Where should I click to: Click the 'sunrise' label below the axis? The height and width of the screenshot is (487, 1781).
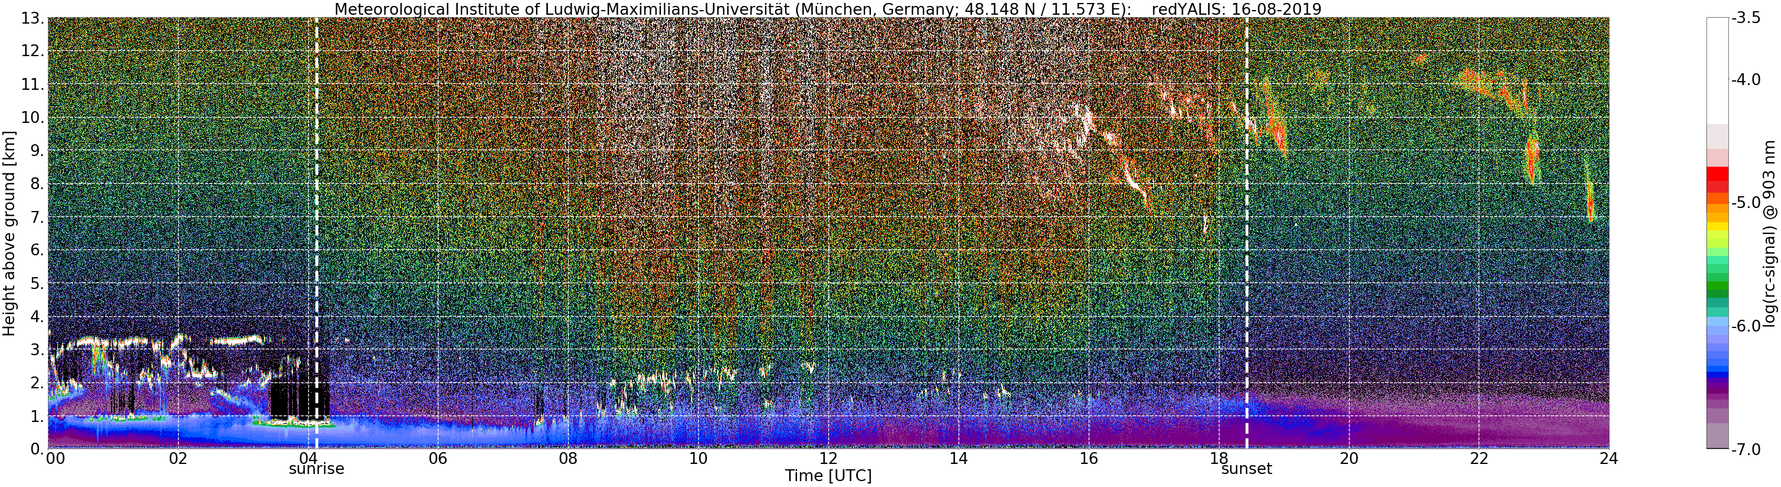[x=317, y=469]
